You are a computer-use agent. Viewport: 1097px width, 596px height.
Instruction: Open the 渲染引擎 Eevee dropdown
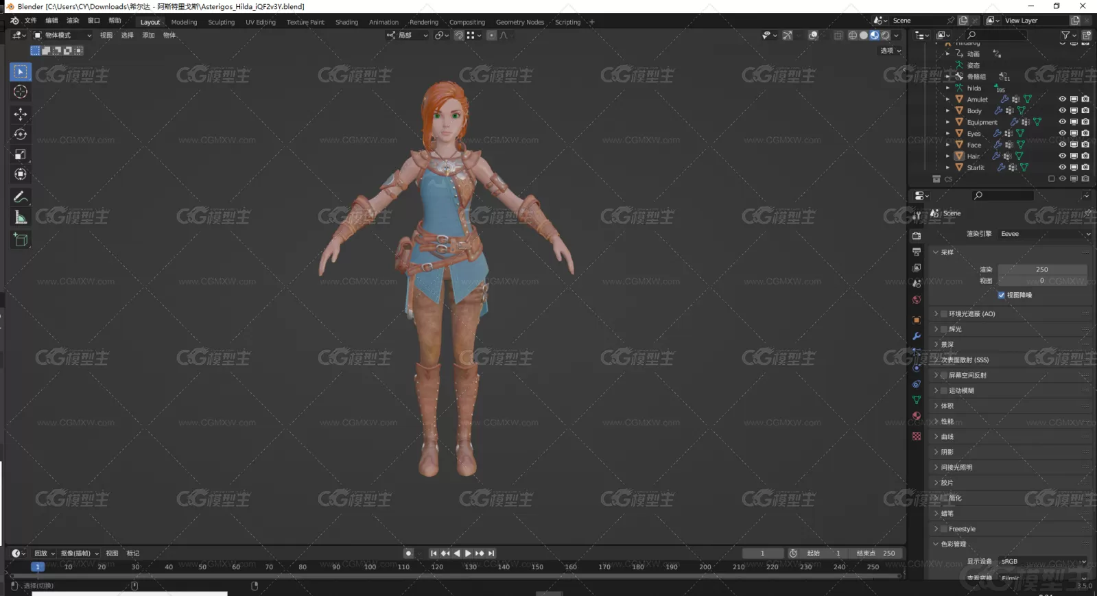(1045, 234)
